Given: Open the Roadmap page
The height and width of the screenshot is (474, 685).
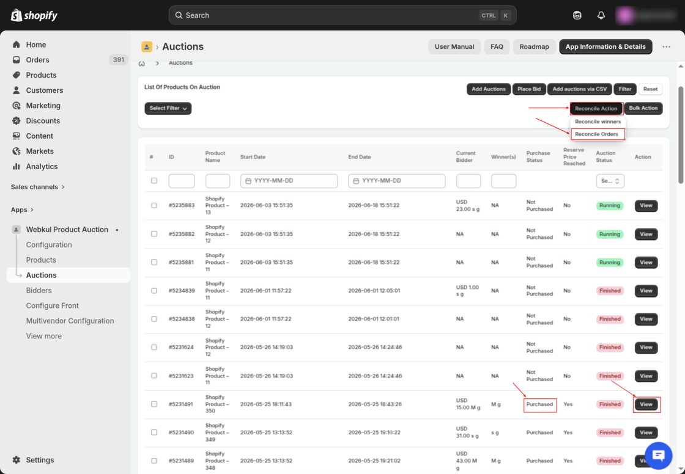Looking at the screenshot, I should (535, 46).
